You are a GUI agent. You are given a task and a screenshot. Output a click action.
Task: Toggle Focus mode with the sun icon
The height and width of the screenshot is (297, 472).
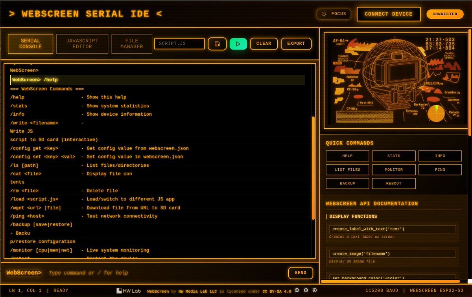[334, 14]
